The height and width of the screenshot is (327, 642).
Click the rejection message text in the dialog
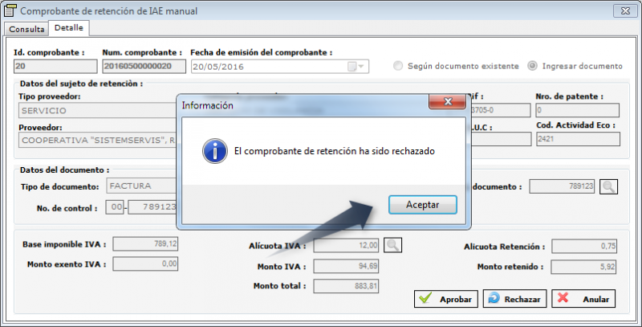(x=334, y=151)
